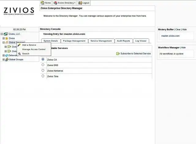
Task: Click the magnifier icon beside Search
Action: pos(20,54)
